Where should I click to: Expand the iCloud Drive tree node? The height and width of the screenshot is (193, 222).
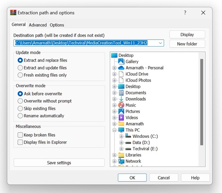coord(114,74)
